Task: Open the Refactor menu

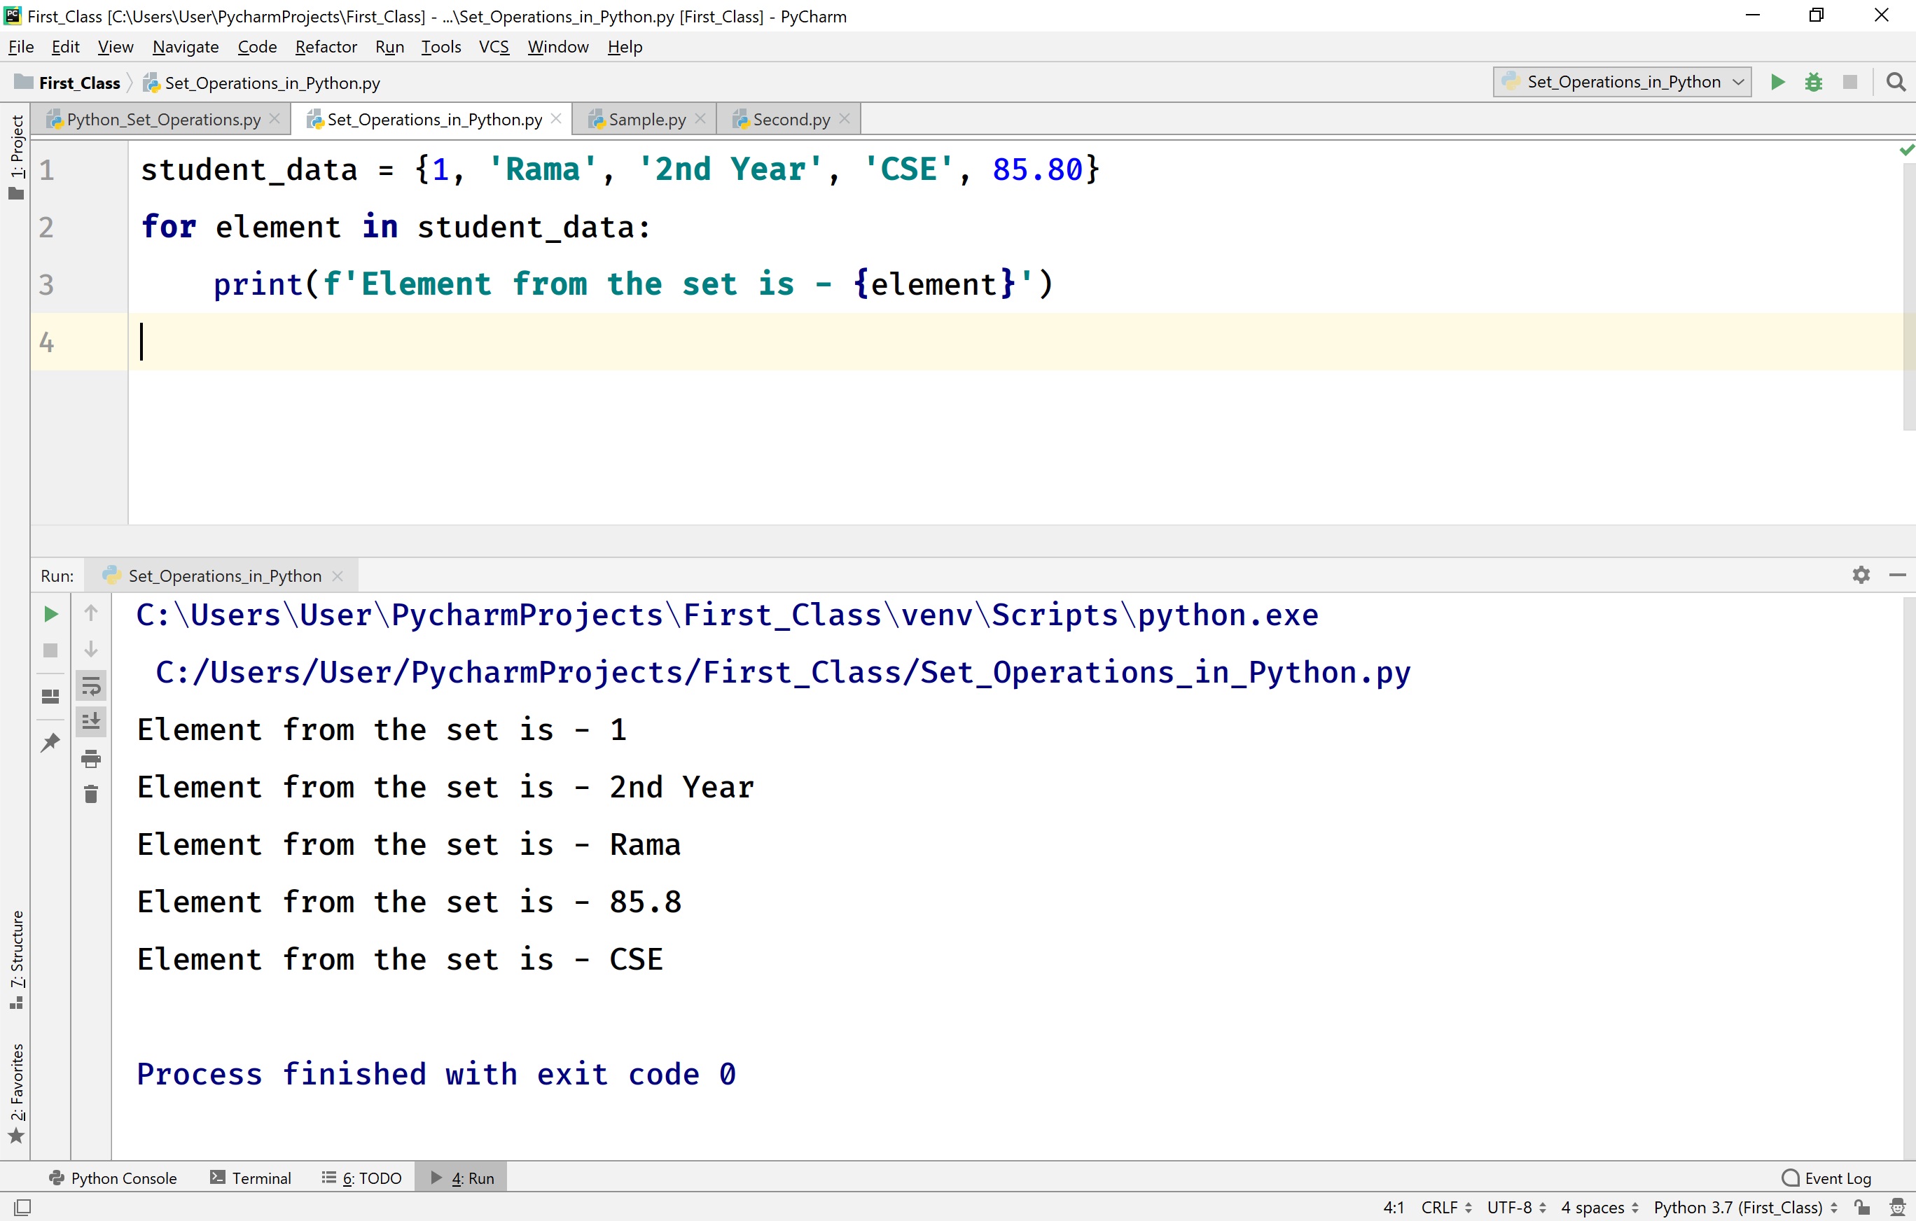Action: point(326,47)
